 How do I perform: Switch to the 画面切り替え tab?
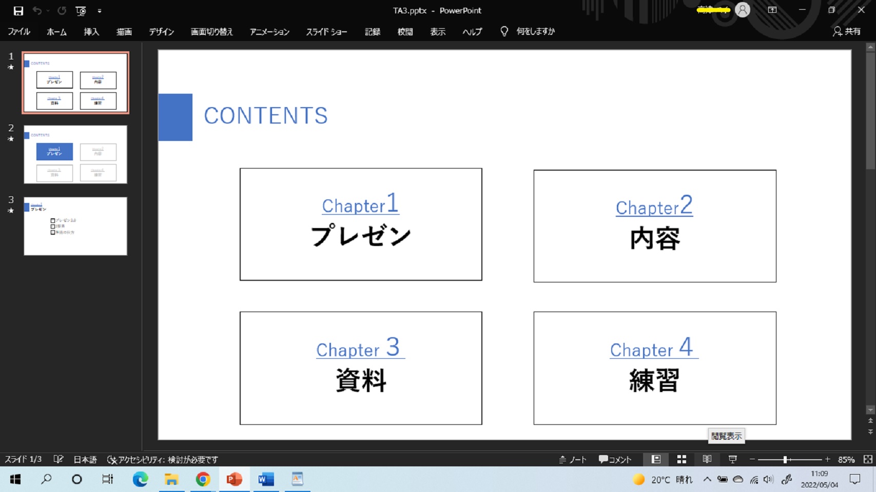[x=212, y=32]
